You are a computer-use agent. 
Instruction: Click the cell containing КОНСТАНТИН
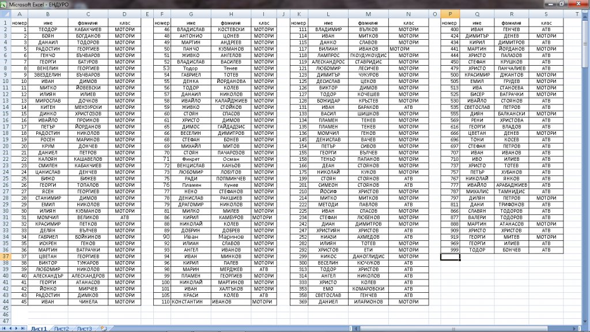[191, 301]
